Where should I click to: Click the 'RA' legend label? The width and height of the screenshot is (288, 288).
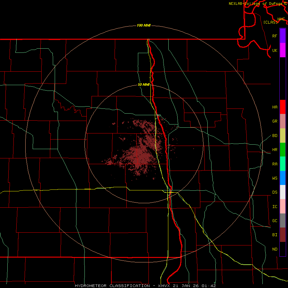point(275,164)
